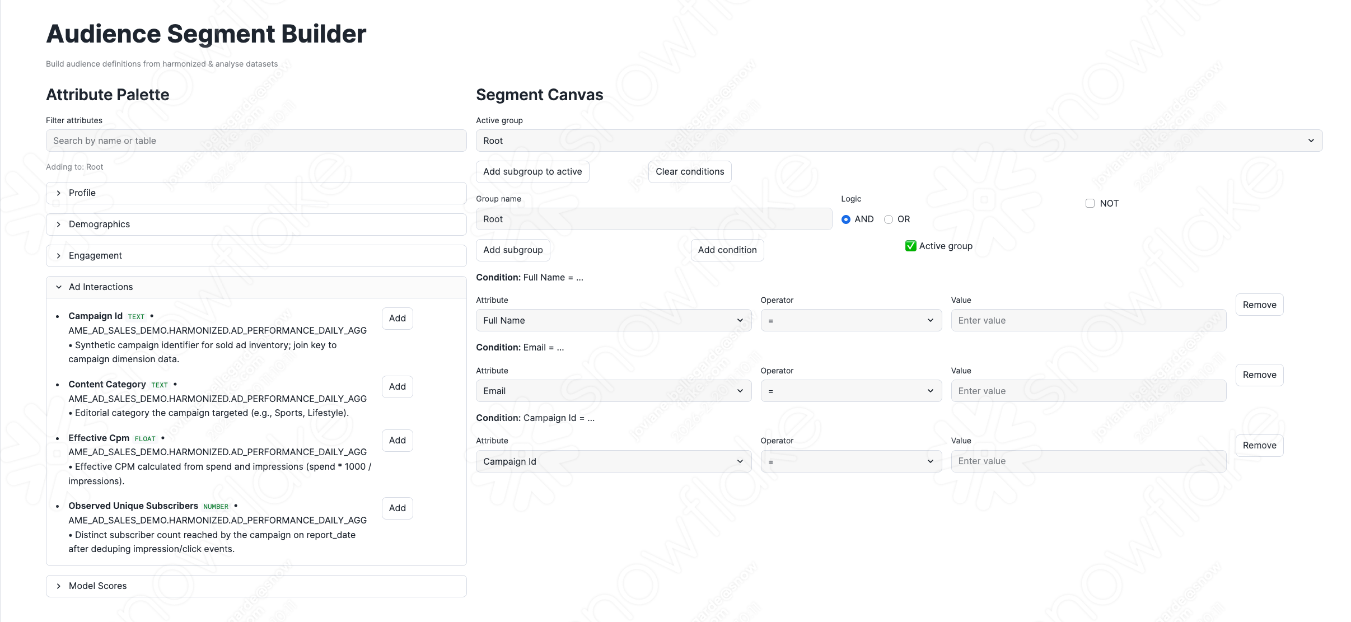Click Add subgroup to active
This screenshot has width=1351, height=622.
point(532,171)
